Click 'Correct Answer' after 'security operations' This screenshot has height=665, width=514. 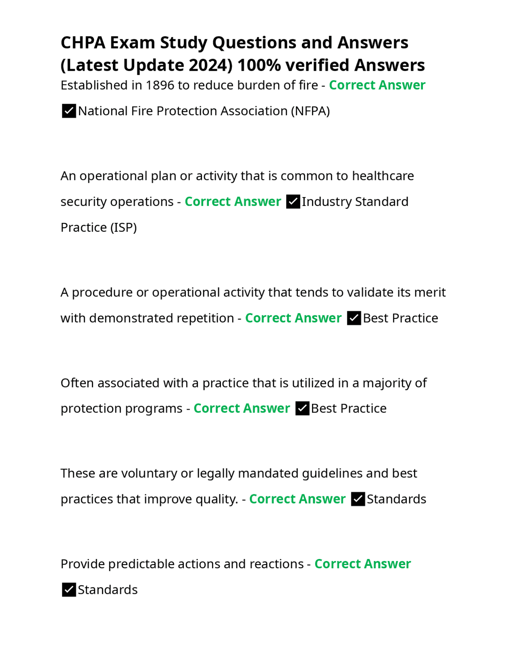pyautogui.click(x=233, y=202)
